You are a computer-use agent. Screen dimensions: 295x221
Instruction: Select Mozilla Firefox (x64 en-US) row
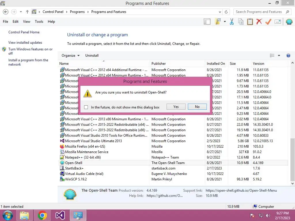click(x=173, y=146)
